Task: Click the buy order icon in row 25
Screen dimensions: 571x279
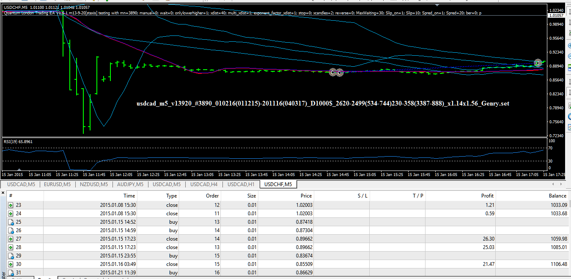Action: pyautogui.click(x=11, y=222)
